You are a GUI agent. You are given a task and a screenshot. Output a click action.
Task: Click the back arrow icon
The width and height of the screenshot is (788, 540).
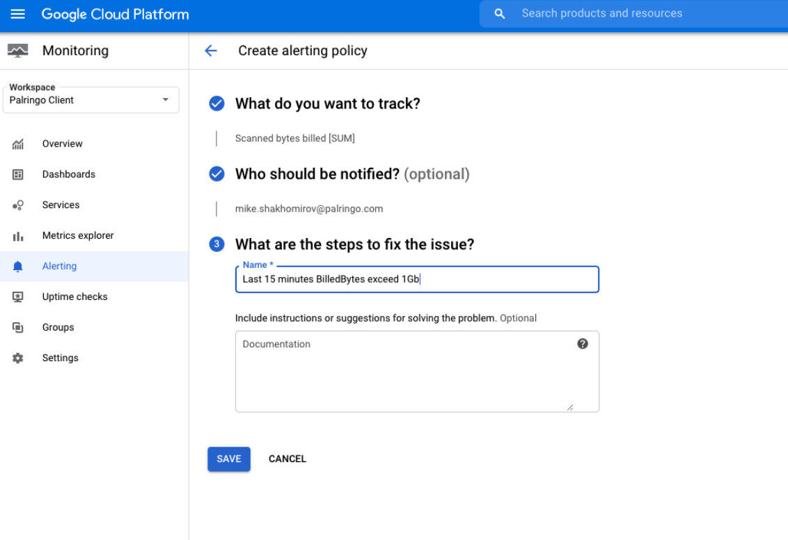click(211, 51)
